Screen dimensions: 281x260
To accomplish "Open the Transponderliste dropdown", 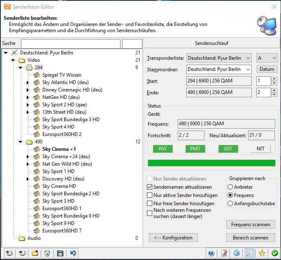I will click(218, 58).
